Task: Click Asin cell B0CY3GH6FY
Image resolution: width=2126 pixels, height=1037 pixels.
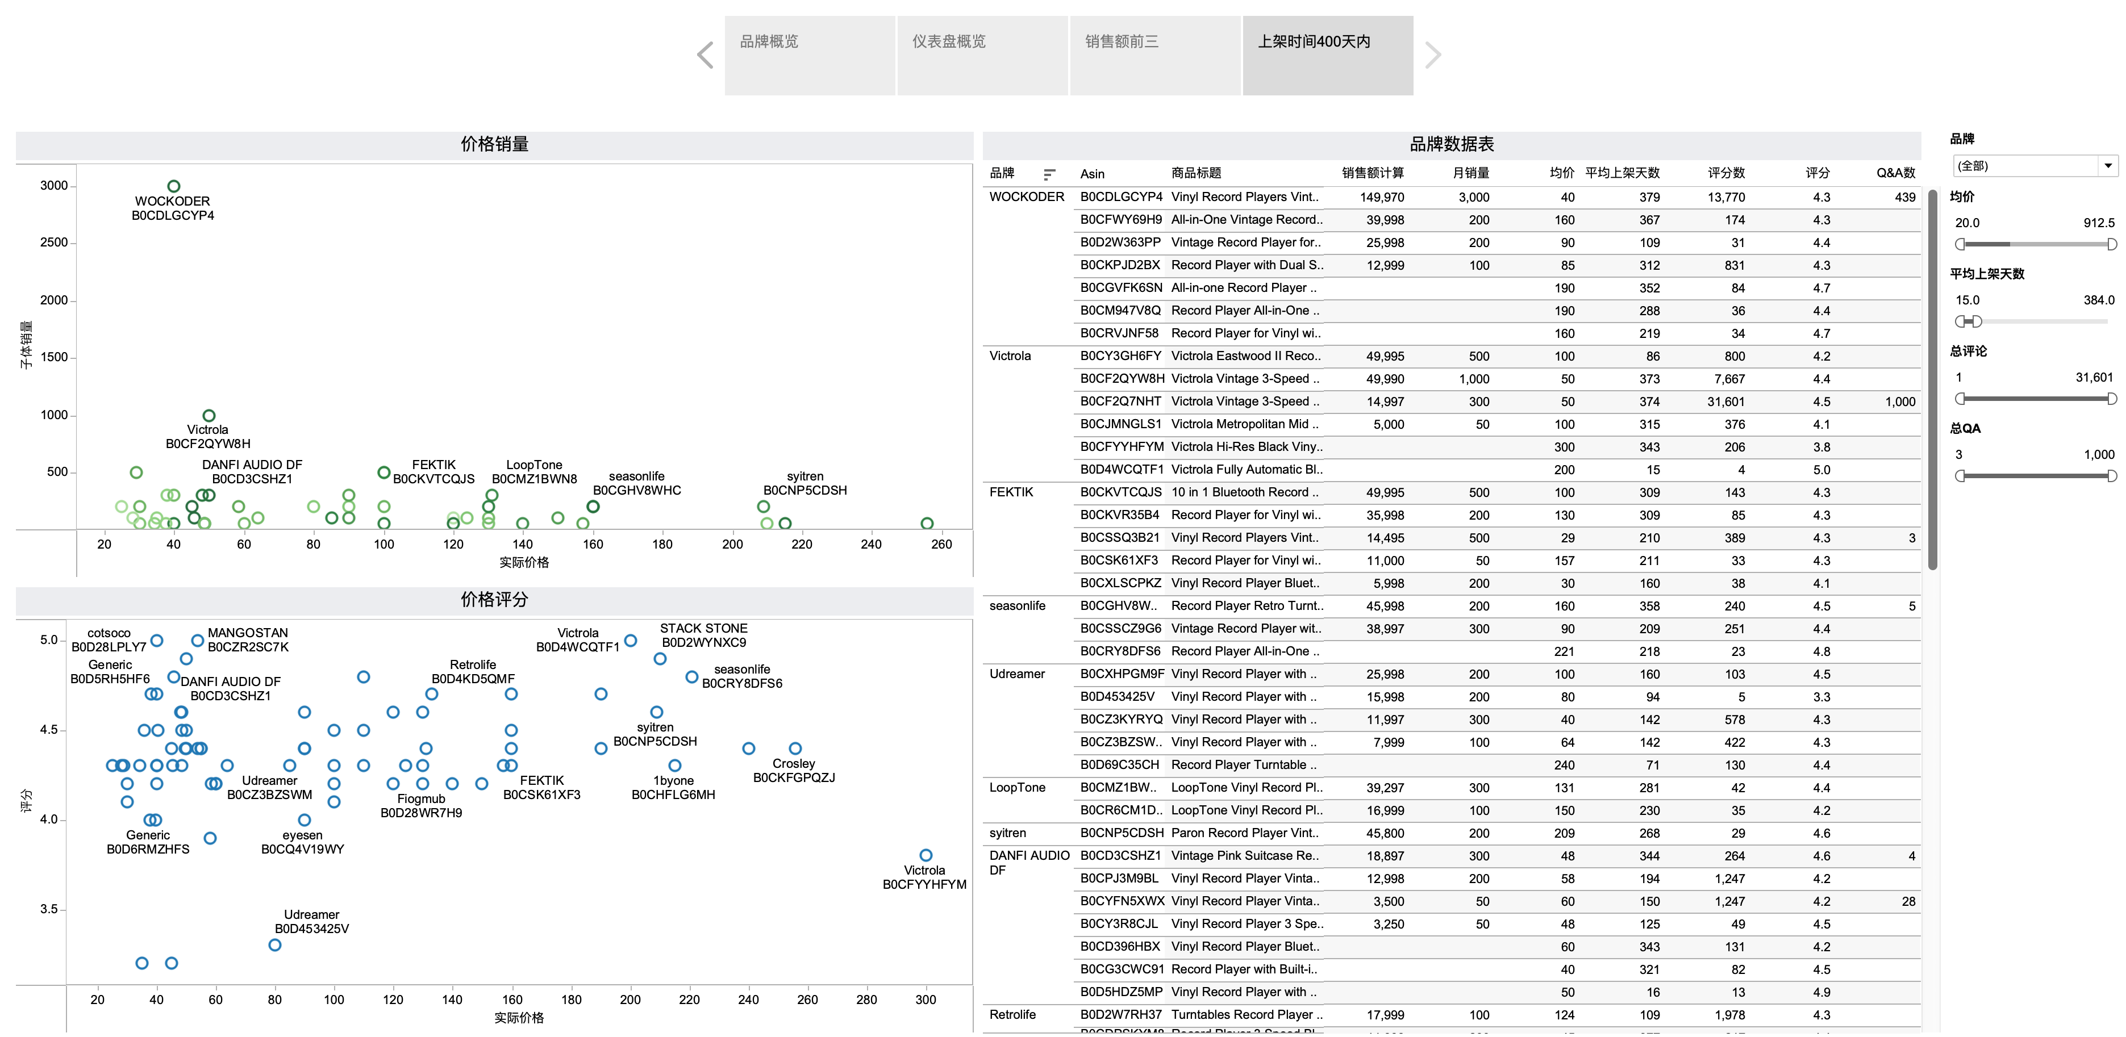Action: (x=1121, y=357)
